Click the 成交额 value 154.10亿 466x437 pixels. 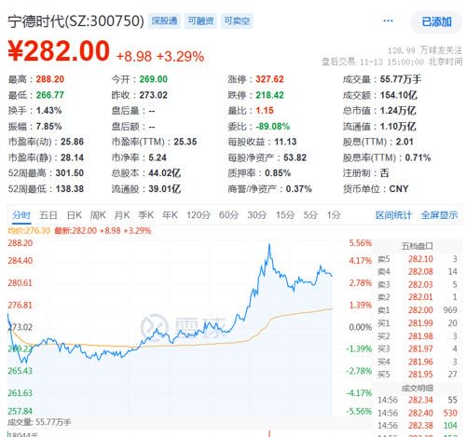pos(398,95)
